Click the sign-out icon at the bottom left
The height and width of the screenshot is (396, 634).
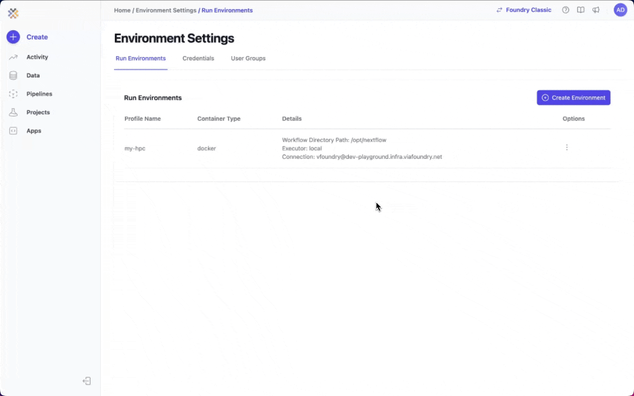86,381
